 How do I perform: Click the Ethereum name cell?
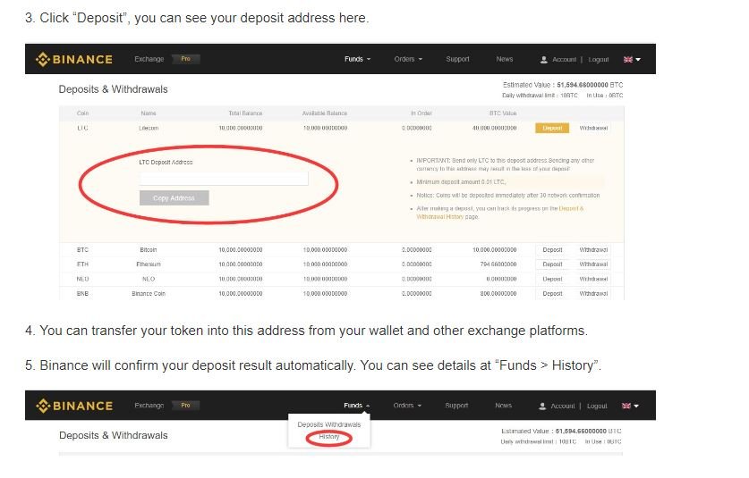click(149, 264)
